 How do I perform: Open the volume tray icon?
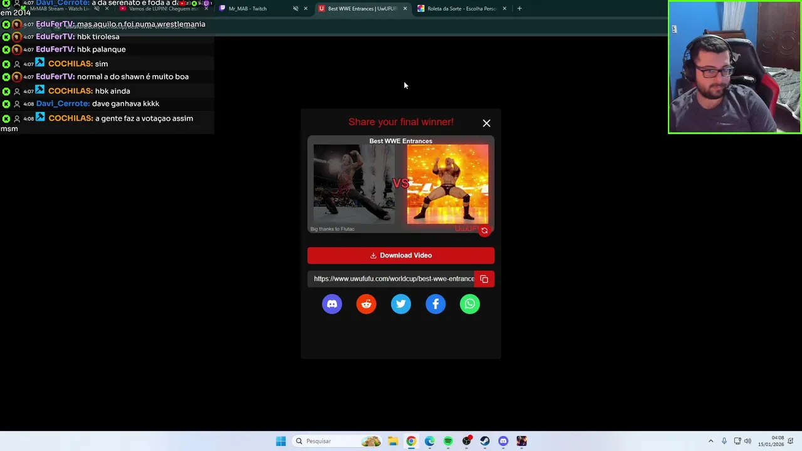pyautogui.click(x=749, y=441)
